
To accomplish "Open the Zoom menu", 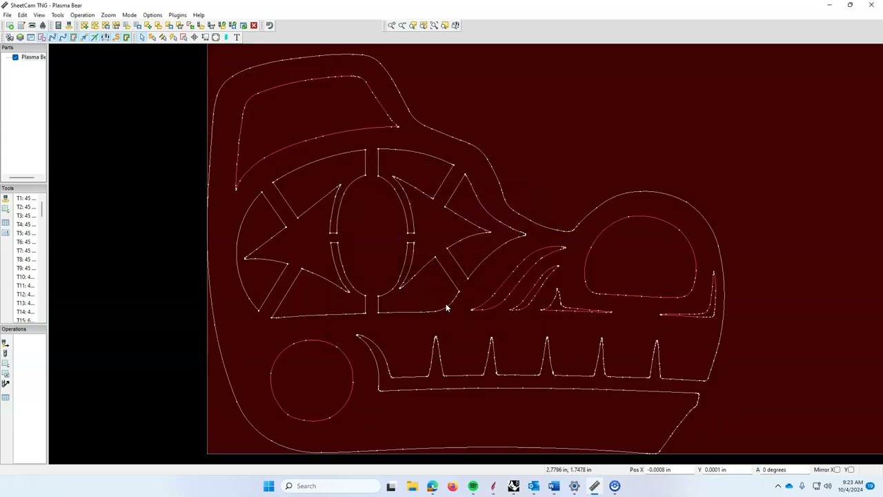I will [x=108, y=14].
